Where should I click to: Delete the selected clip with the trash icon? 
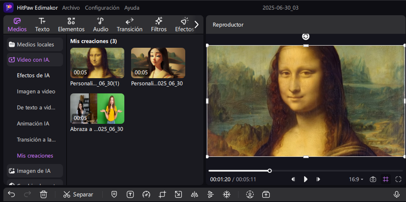pyautogui.click(x=44, y=194)
